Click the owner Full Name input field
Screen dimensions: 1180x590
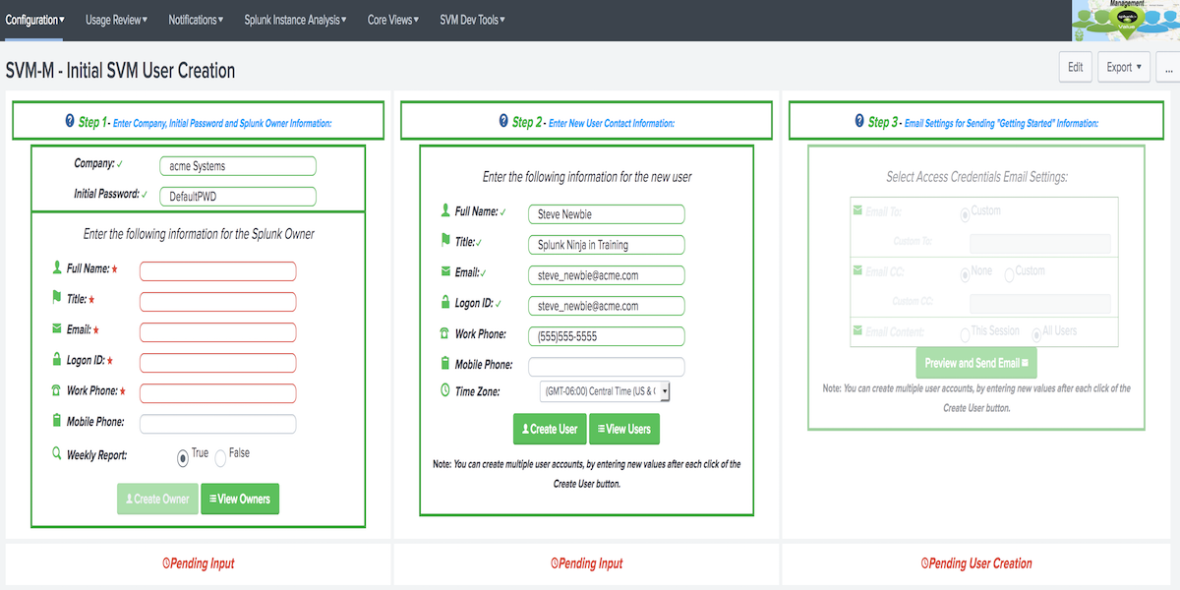click(217, 271)
